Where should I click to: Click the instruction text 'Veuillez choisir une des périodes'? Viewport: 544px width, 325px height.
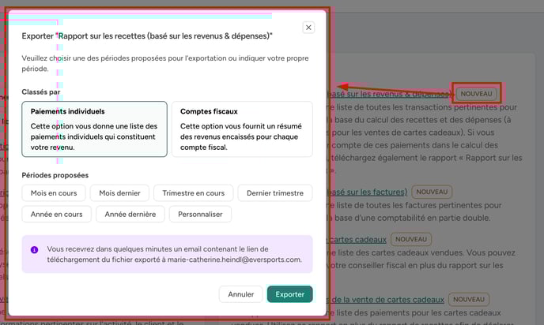(x=165, y=63)
